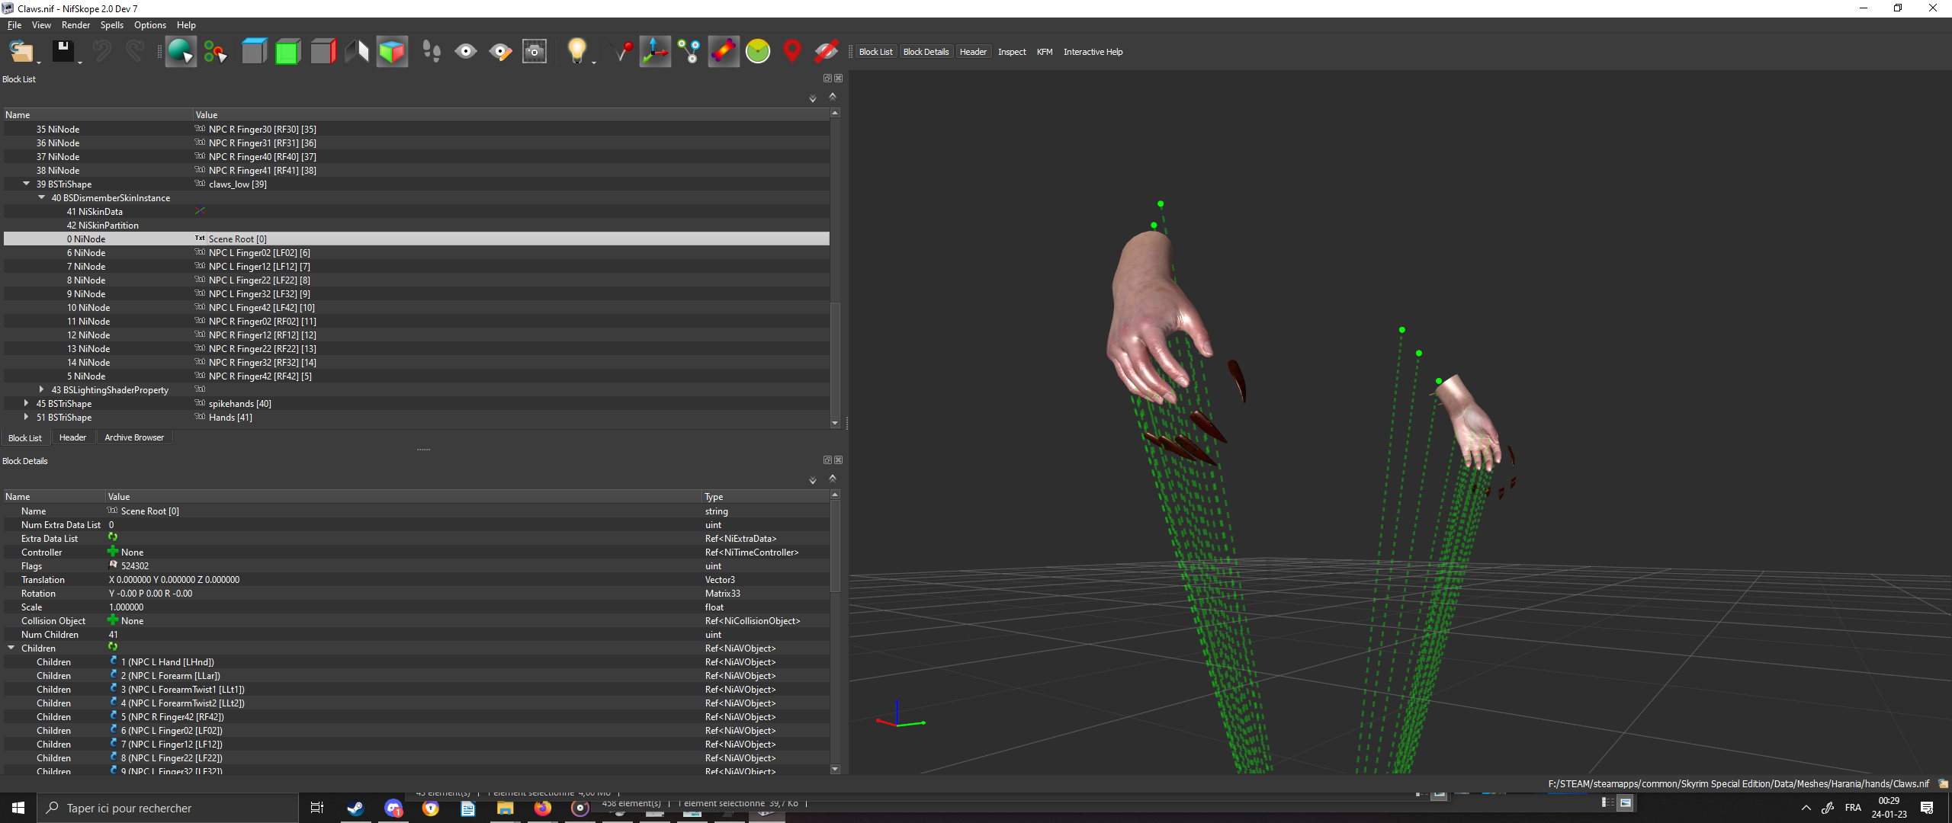Screen dimensions: 1952x823
Task: Click the Save User View eye-pencil icon
Action: click(500, 52)
